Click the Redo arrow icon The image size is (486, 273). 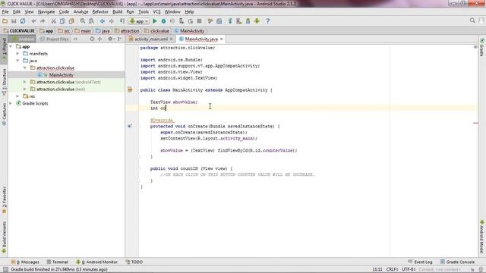coord(43,21)
